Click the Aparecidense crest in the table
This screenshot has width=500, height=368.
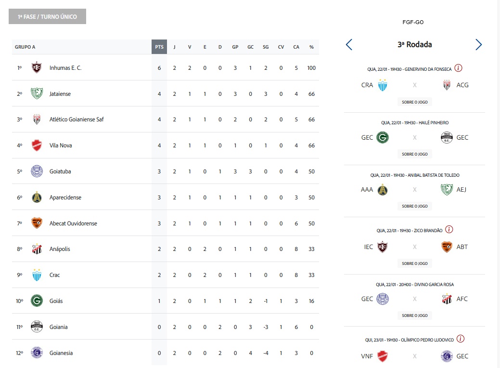pyautogui.click(x=37, y=197)
